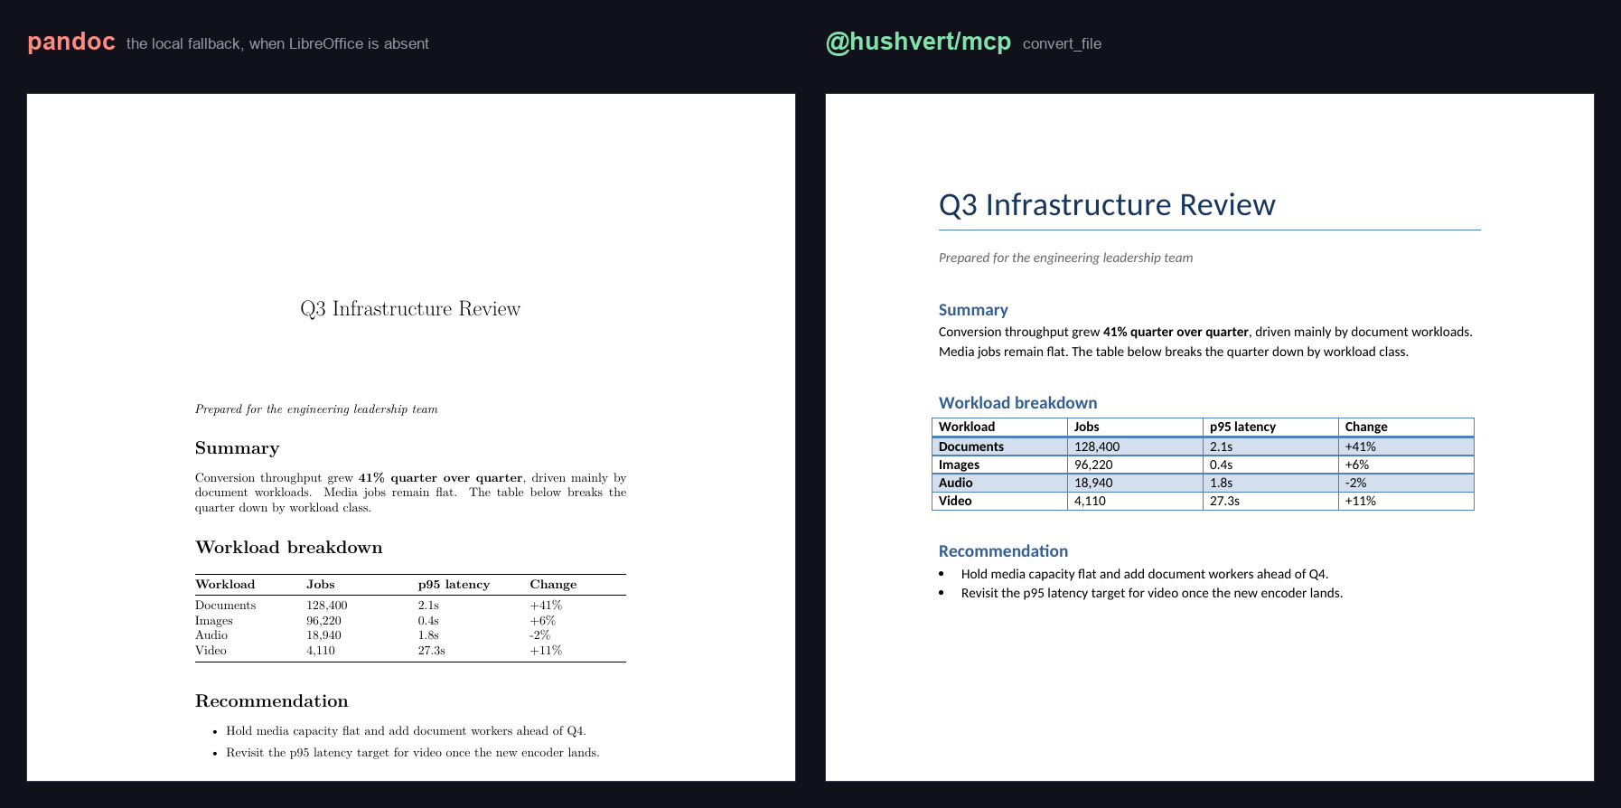Click the 'local fallback, when LibreOffice is absent' caption
Image resolution: width=1621 pixels, height=808 pixels.
coord(277,43)
